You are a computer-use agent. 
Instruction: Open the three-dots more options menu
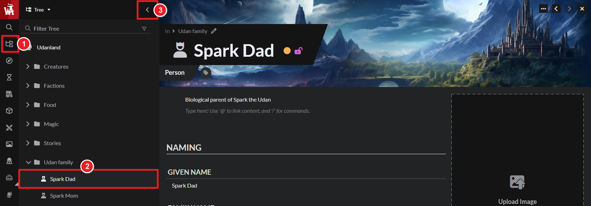click(x=543, y=9)
